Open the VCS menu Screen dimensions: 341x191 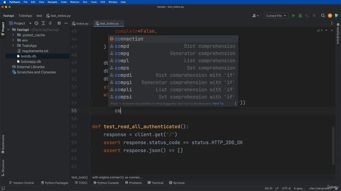(x=102, y=2)
